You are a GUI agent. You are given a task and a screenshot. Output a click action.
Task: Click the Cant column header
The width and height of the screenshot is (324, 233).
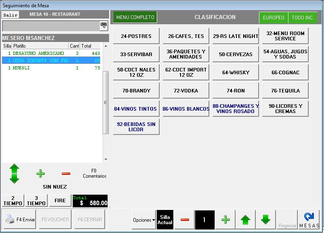pyautogui.click(x=74, y=46)
